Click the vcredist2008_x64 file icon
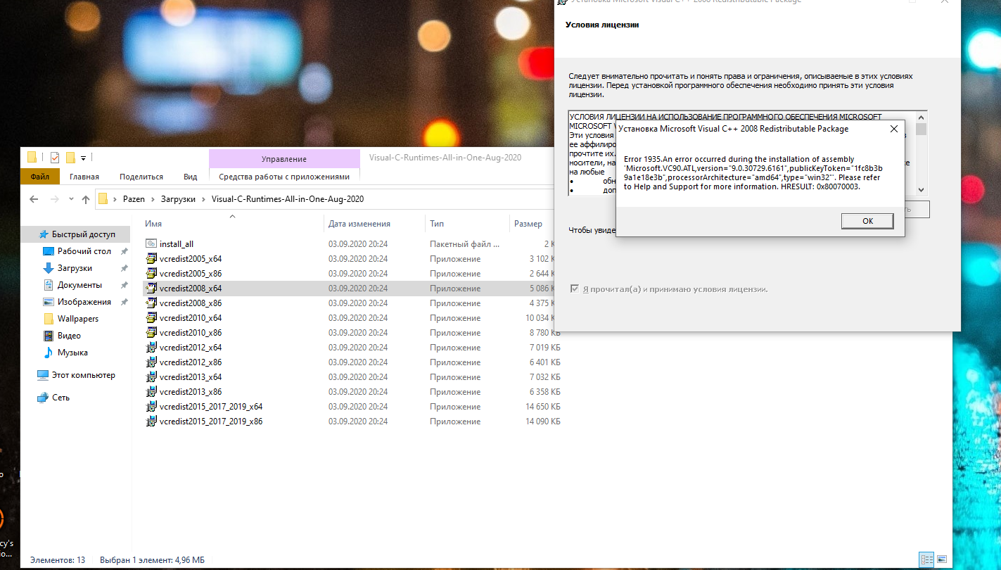Screen dimensions: 1001x570 pos(151,289)
